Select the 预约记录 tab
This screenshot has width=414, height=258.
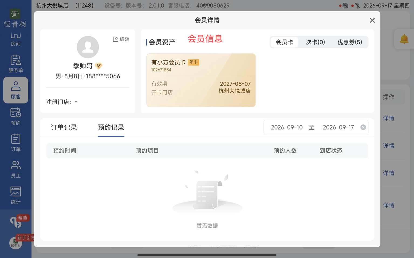[x=111, y=127]
